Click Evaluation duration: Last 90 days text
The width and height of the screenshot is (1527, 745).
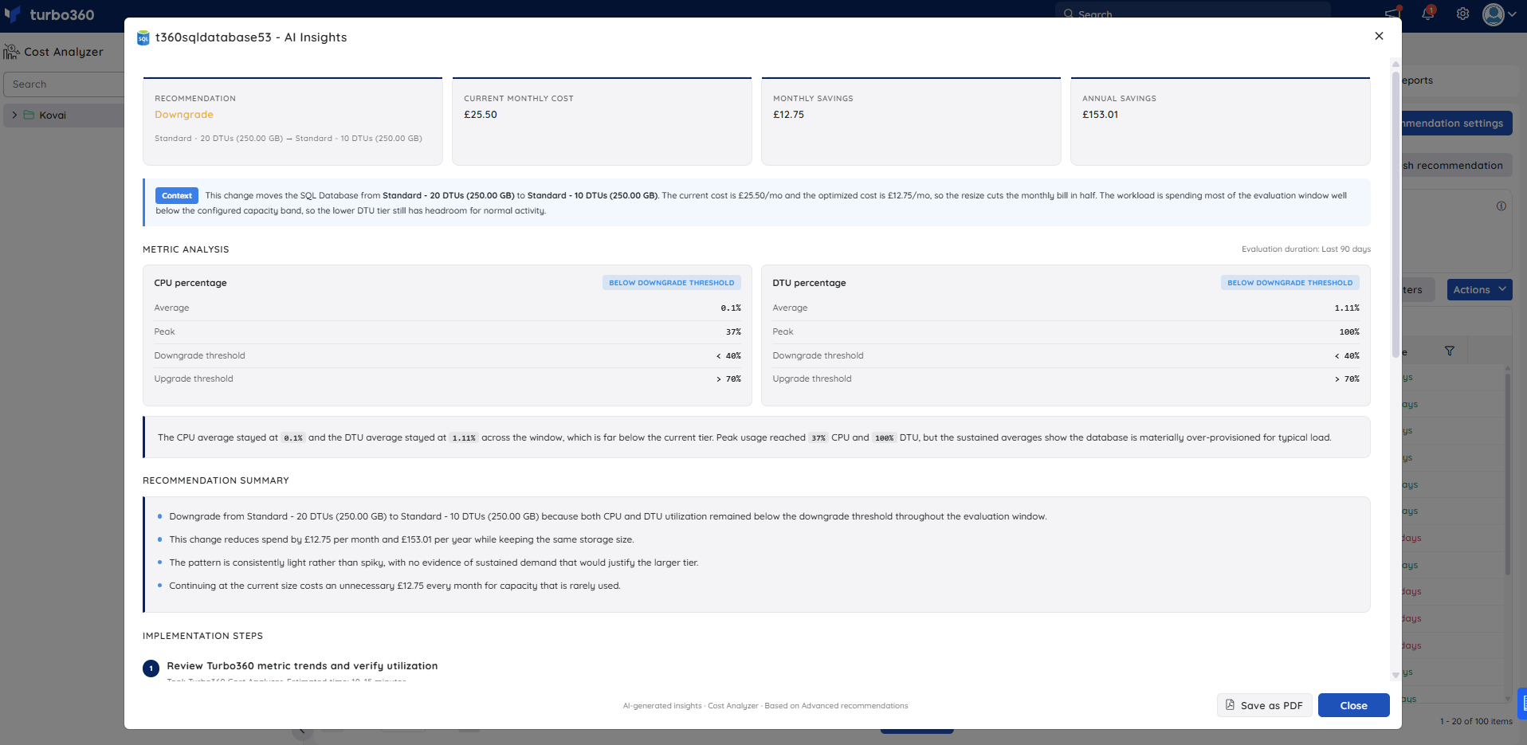pyautogui.click(x=1305, y=249)
